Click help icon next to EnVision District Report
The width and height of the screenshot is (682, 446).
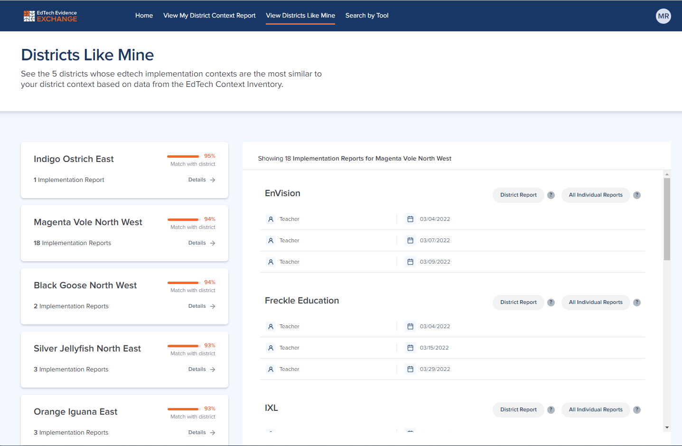551,195
